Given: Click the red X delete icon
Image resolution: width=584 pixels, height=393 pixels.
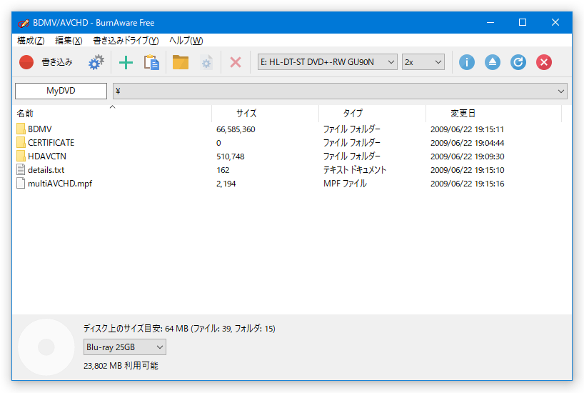Looking at the screenshot, I should (236, 62).
